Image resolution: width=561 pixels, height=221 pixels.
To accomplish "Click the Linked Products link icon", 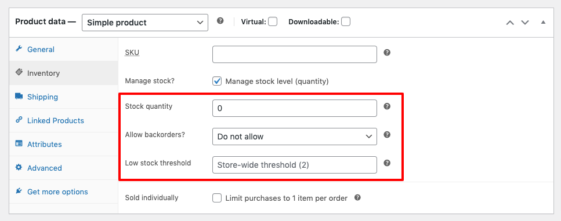I will point(19,120).
